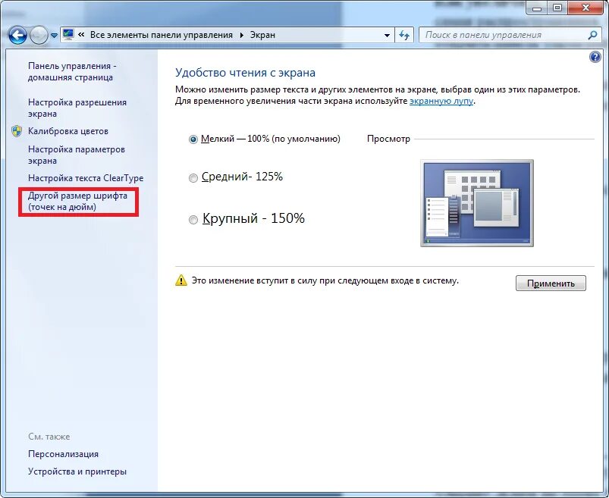Open Настройка текста ClearType link
The height and width of the screenshot is (498, 609).
coord(86,178)
